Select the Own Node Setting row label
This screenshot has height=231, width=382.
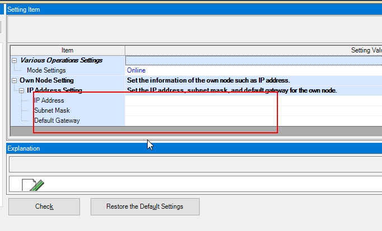[x=46, y=80]
